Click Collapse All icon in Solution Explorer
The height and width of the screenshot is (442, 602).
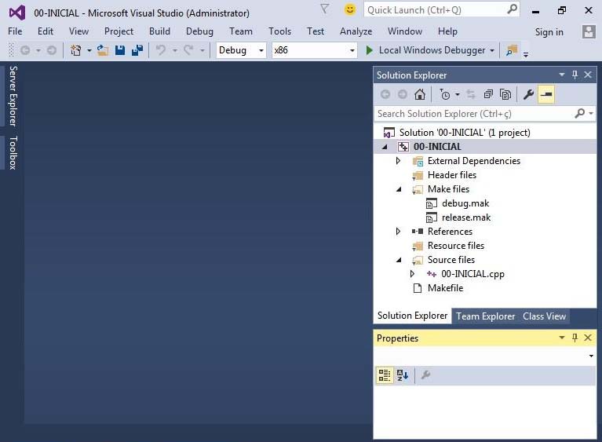488,94
